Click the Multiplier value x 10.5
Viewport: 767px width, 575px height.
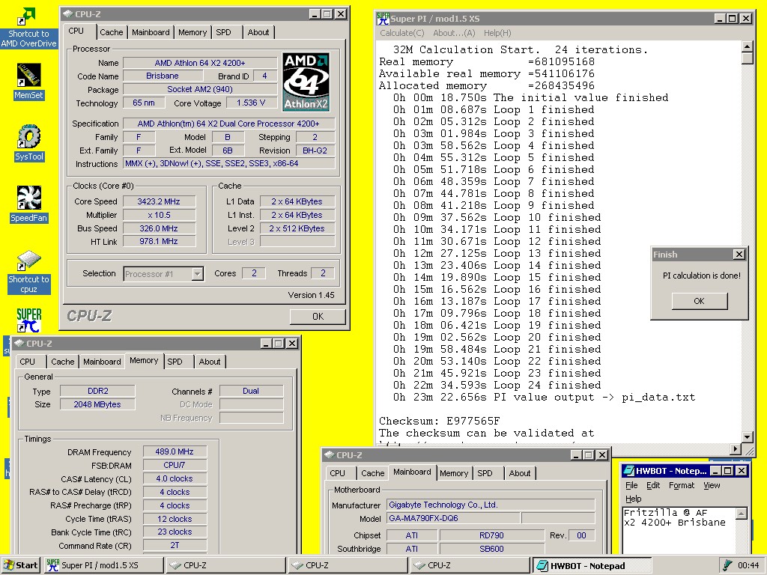(159, 215)
